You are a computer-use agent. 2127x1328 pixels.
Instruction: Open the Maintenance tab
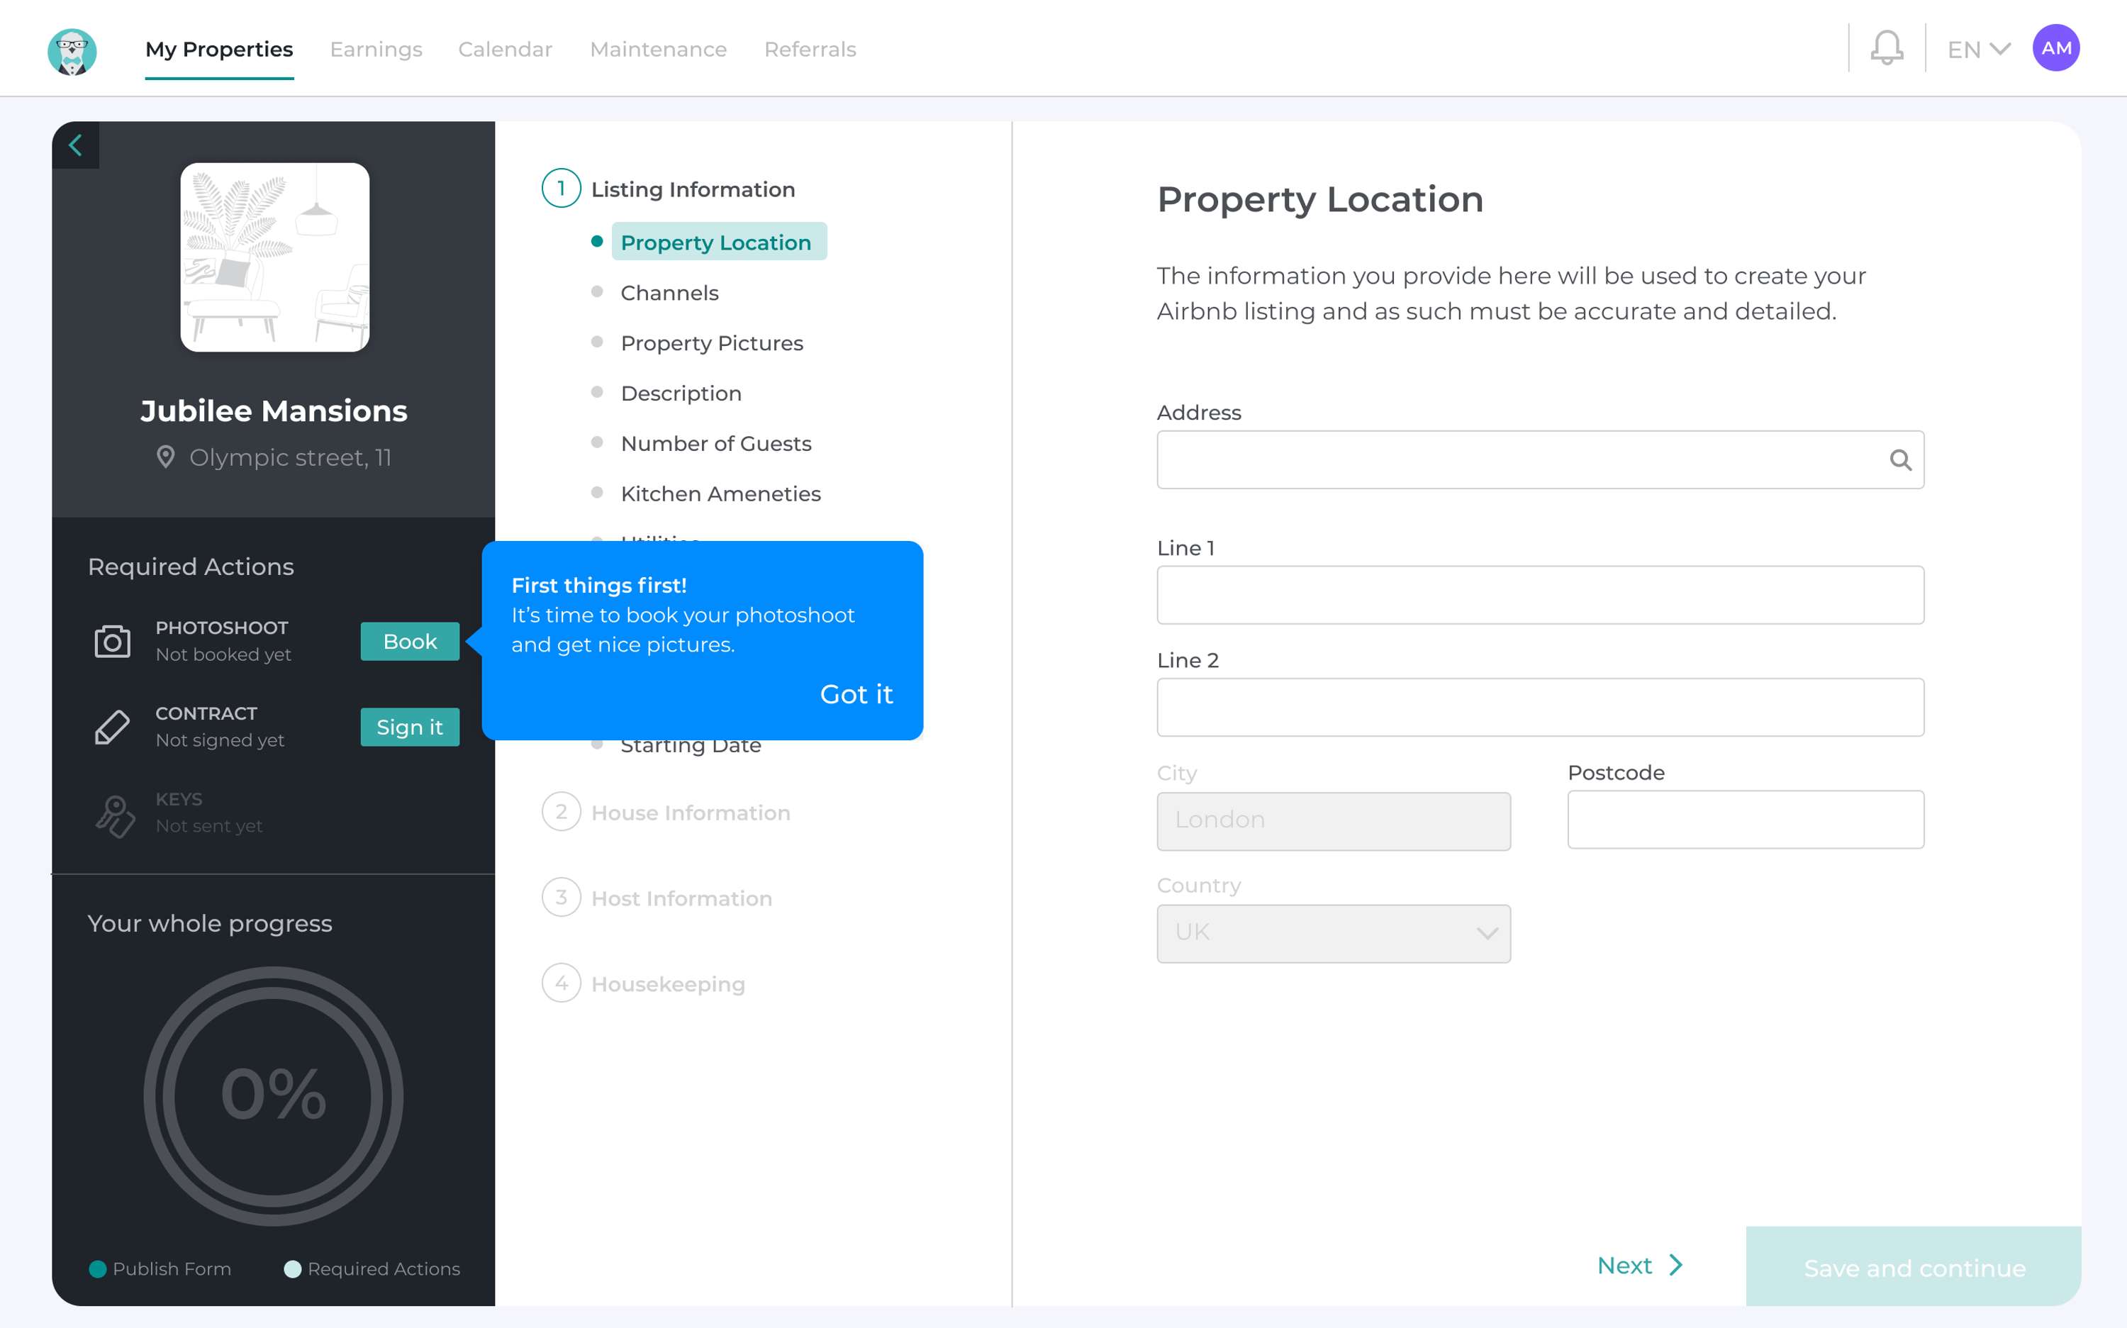pos(658,49)
